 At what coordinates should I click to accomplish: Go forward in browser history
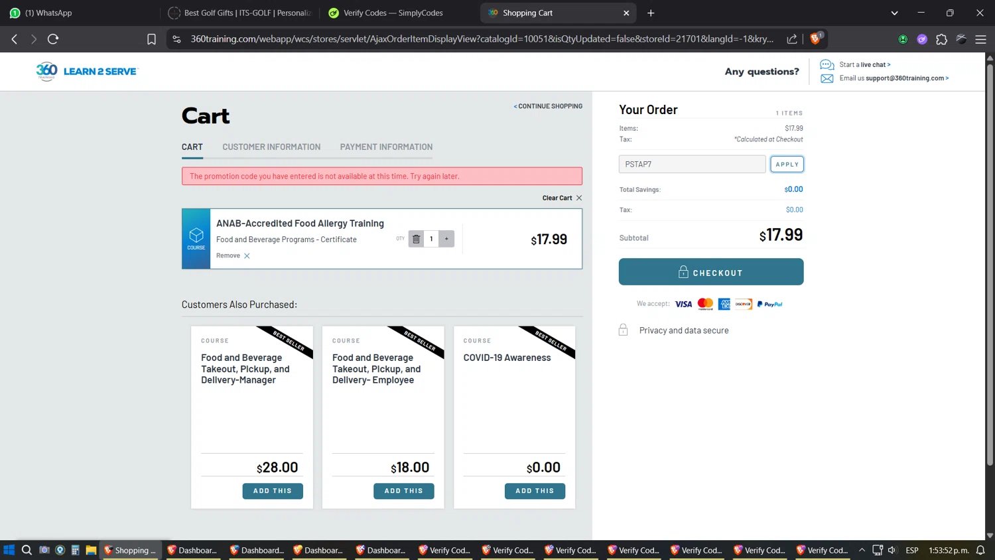pyautogui.click(x=33, y=39)
